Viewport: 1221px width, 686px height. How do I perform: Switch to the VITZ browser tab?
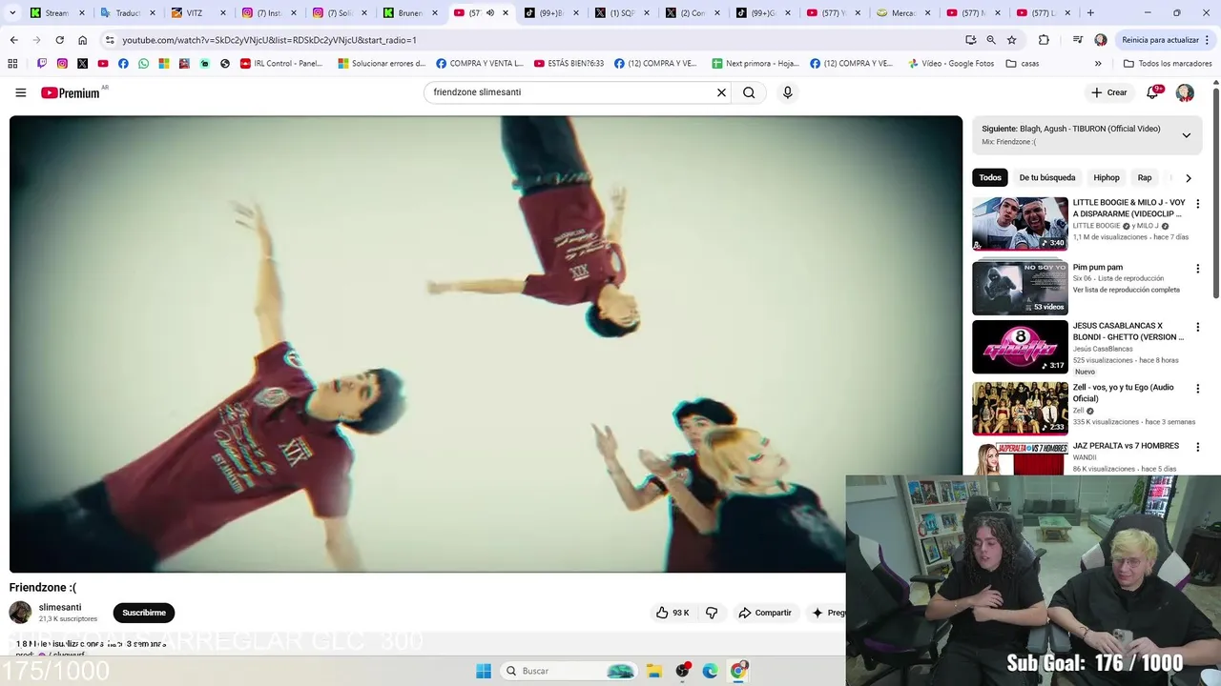(199, 13)
